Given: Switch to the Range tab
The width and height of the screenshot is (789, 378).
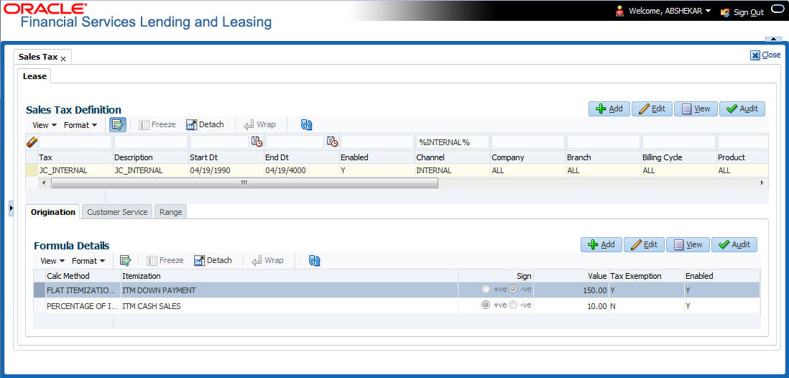Looking at the screenshot, I should 170,212.
